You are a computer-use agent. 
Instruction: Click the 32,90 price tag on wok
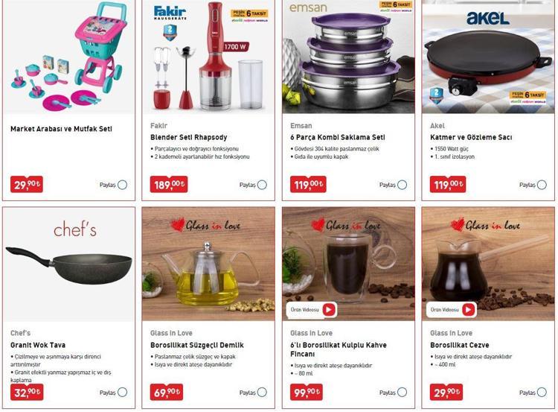click(27, 392)
